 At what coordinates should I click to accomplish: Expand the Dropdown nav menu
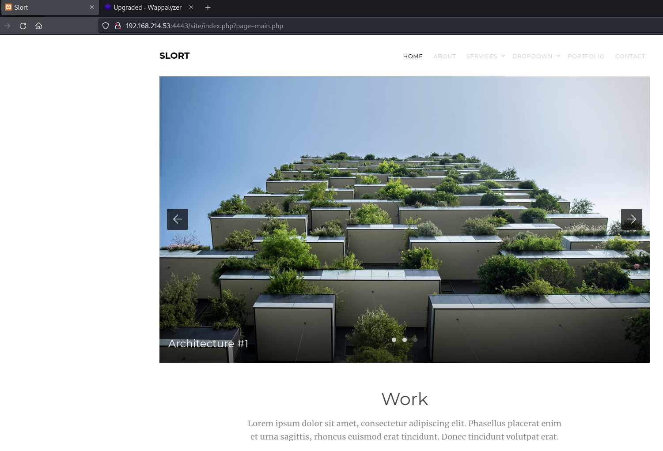536,56
